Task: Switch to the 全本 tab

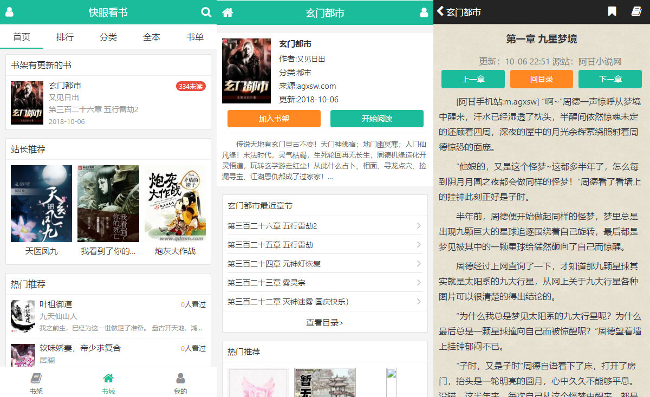Action: click(x=152, y=37)
